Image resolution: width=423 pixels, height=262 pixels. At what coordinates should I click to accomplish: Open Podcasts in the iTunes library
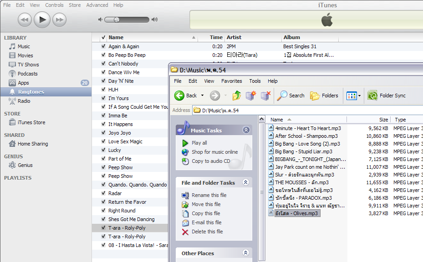tap(27, 74)
